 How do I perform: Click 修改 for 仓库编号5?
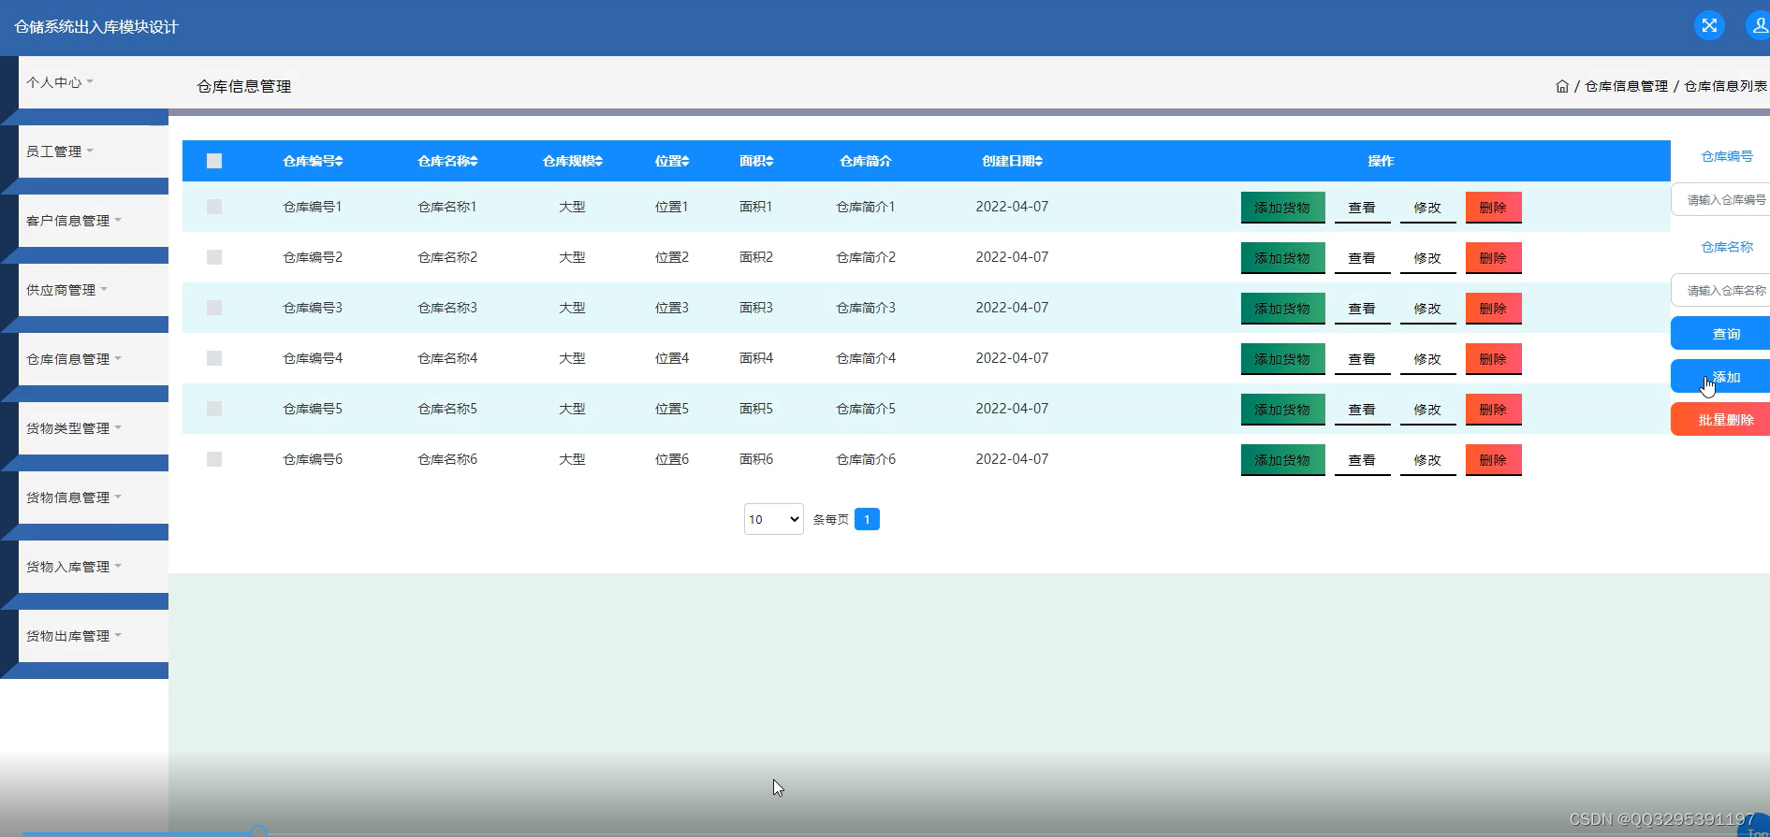pos(1427,410)
